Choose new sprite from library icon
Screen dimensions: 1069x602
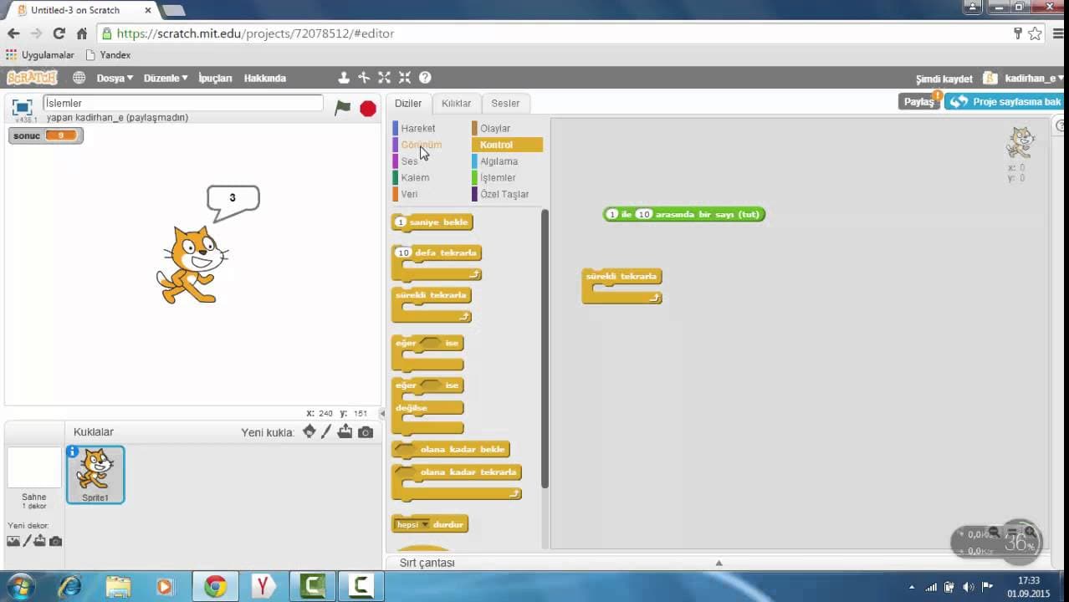[x=309, y=431]
